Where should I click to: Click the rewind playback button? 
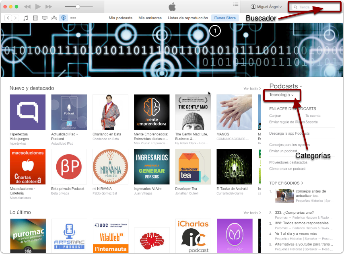[27, 7]
